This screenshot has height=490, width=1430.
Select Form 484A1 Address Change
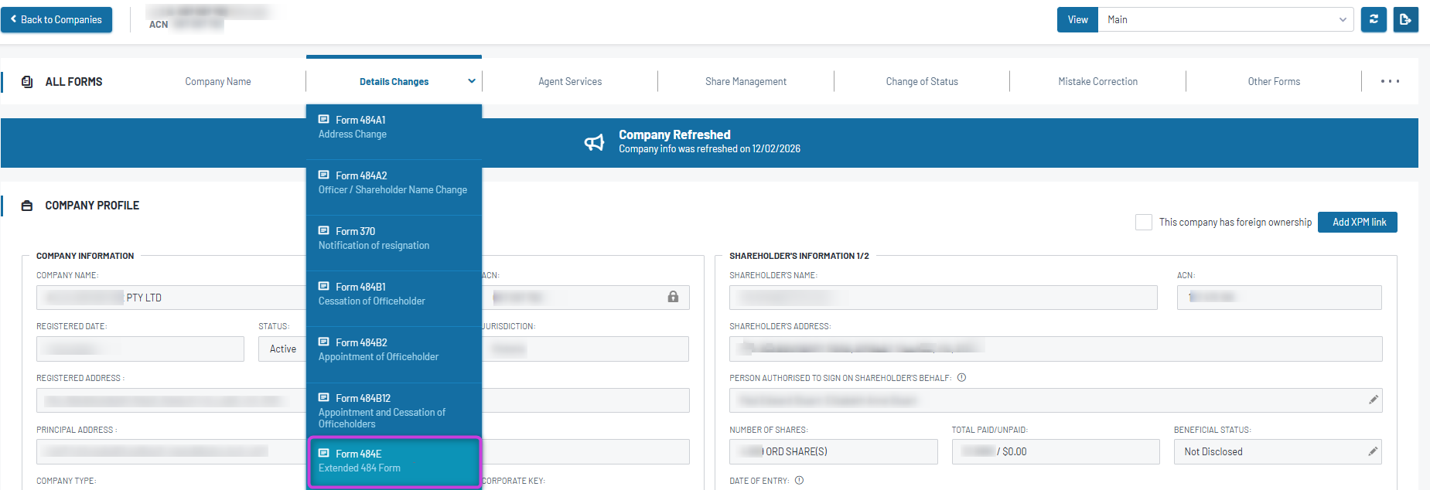394,128
